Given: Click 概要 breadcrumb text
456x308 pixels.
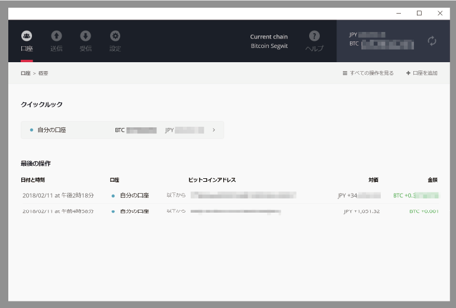Looking at the screenshot, I should (43, 73).
